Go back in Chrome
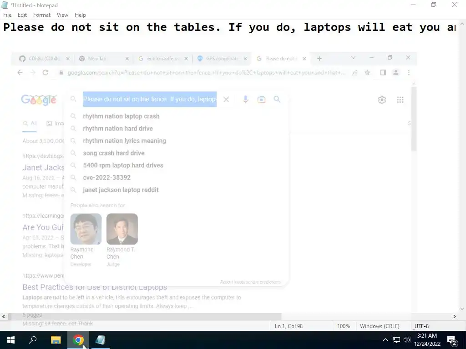This screenshot has height=349, width=466. point(20,73)
